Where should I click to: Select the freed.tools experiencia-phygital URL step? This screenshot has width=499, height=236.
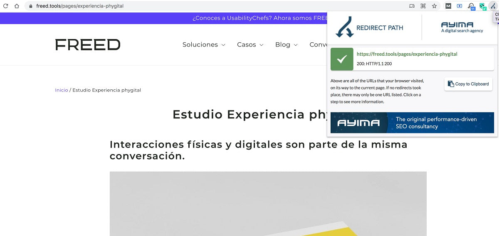pos(407,54)
